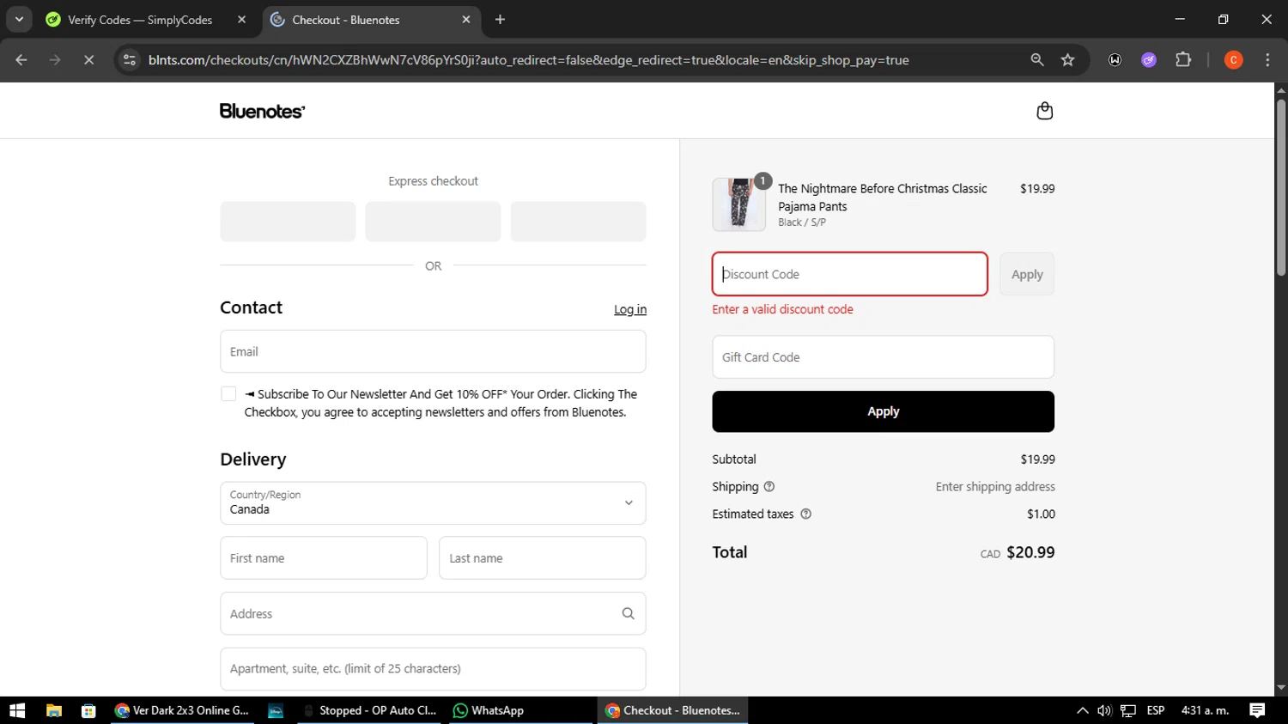The image size is (1288, 724).
Task: Click into the Email field
Action: (x=433, y=351)
